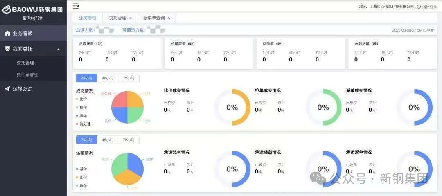Switch to the 业务看板 tab

point(88,18)
